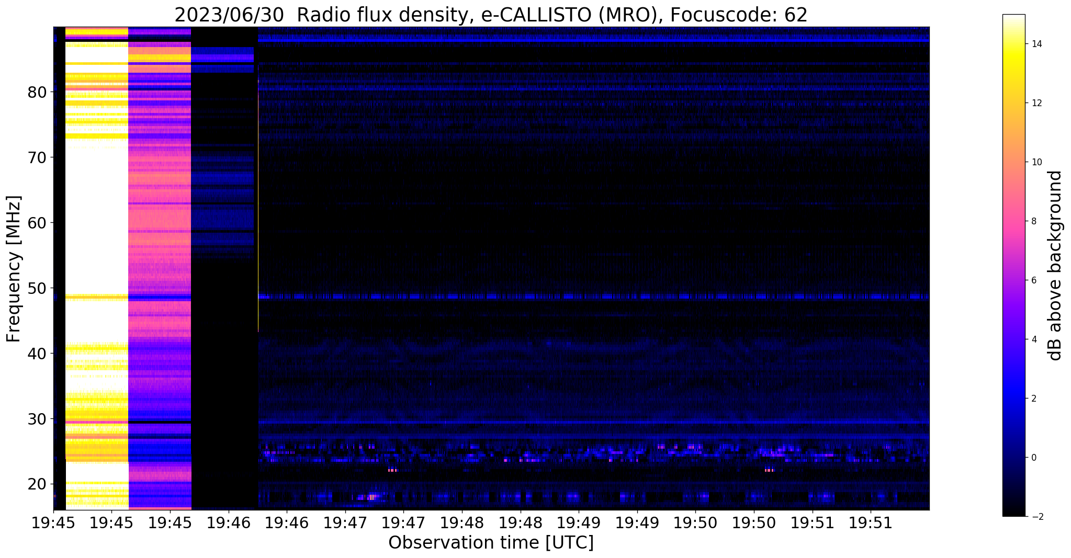Click the 'Frequency [MHz]' y-axis label
This screenshot has width=1071, height=558.
pyautogui.click(x=14, y=269)
